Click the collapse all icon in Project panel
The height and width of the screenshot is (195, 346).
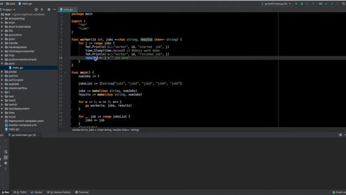click(x=42, y=10)
